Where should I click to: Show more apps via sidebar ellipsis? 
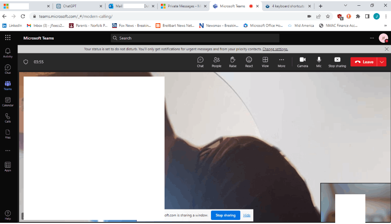click(x=8, y=151)
